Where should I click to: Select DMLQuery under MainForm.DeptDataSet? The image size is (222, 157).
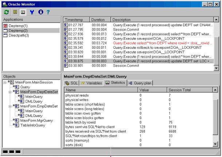click(34, 102)
